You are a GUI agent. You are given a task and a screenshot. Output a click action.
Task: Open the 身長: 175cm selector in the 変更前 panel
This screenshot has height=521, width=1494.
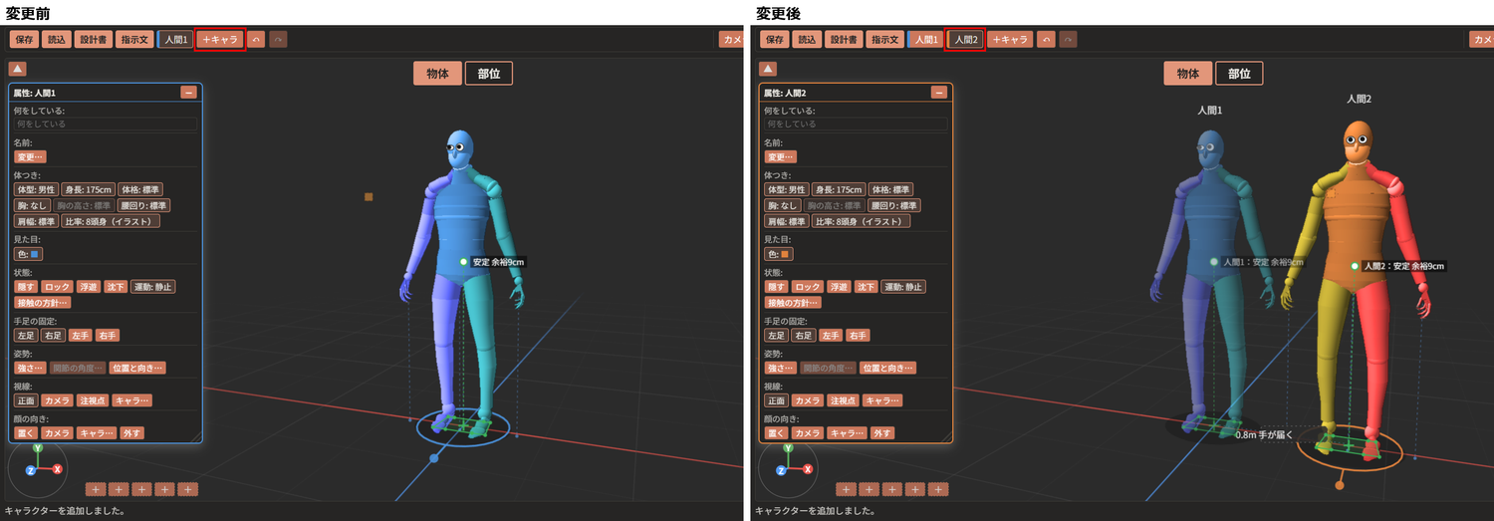88,189
